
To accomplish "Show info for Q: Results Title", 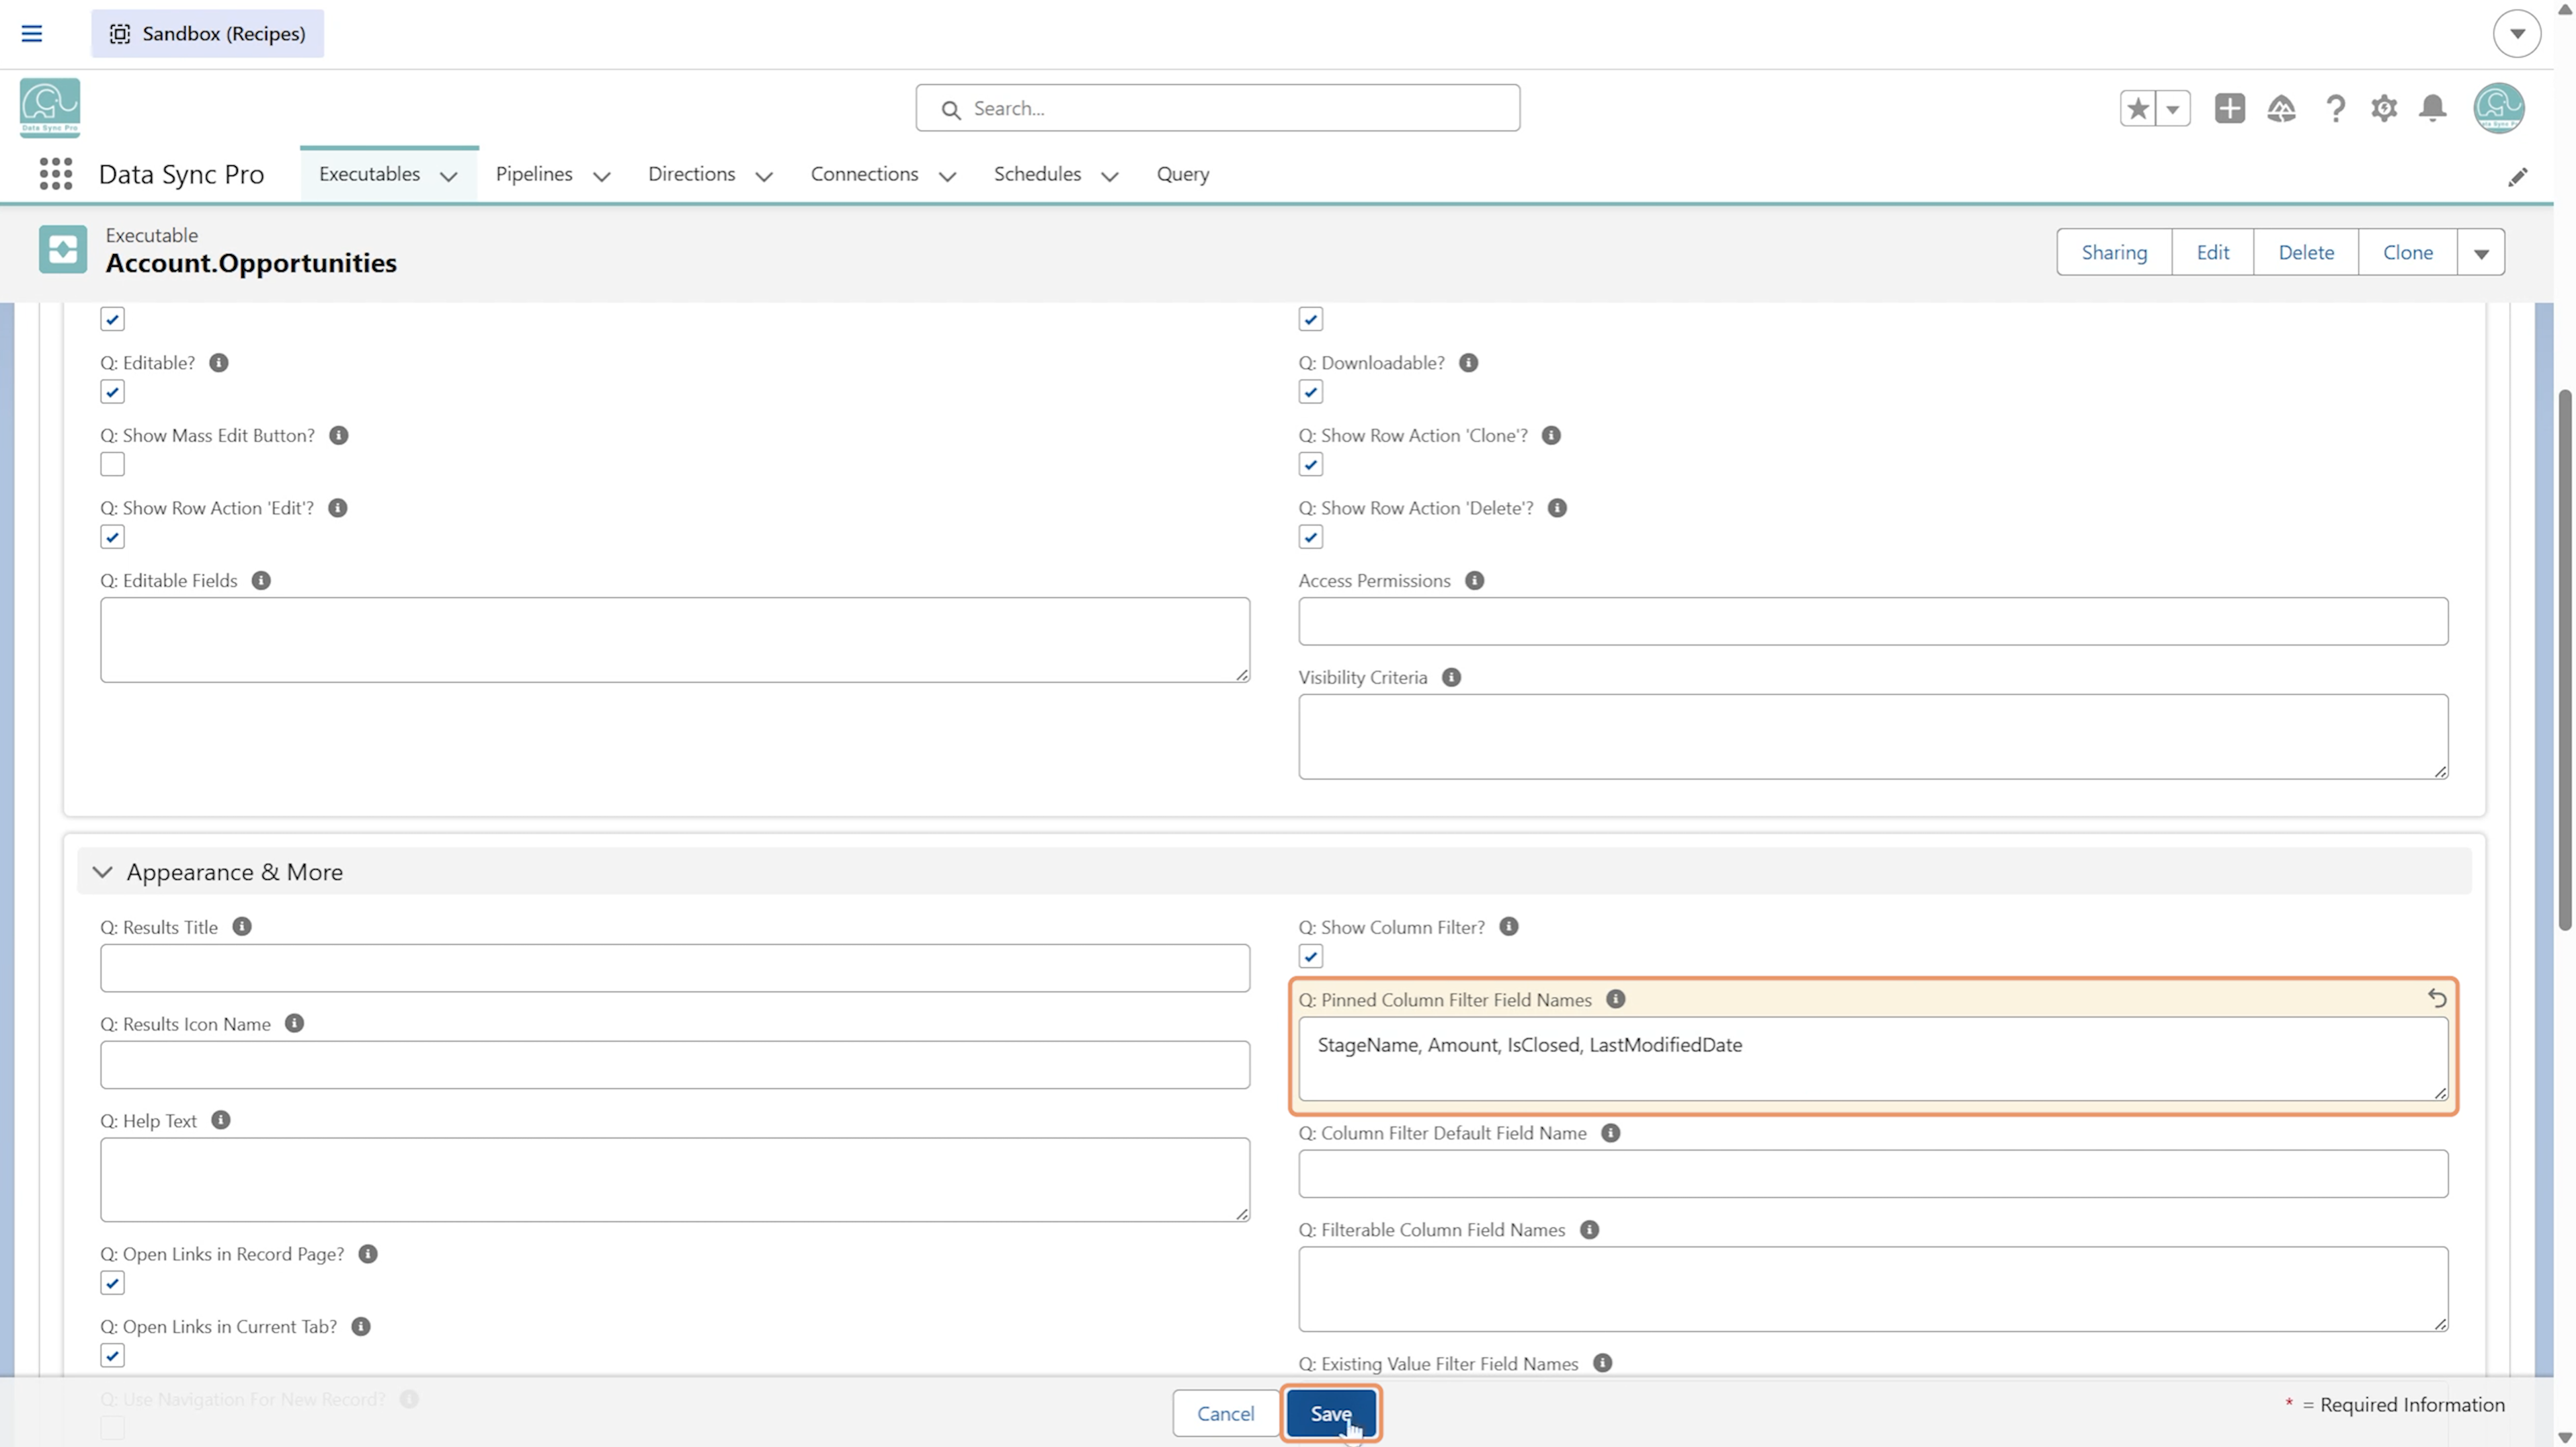I will (242, 927).
